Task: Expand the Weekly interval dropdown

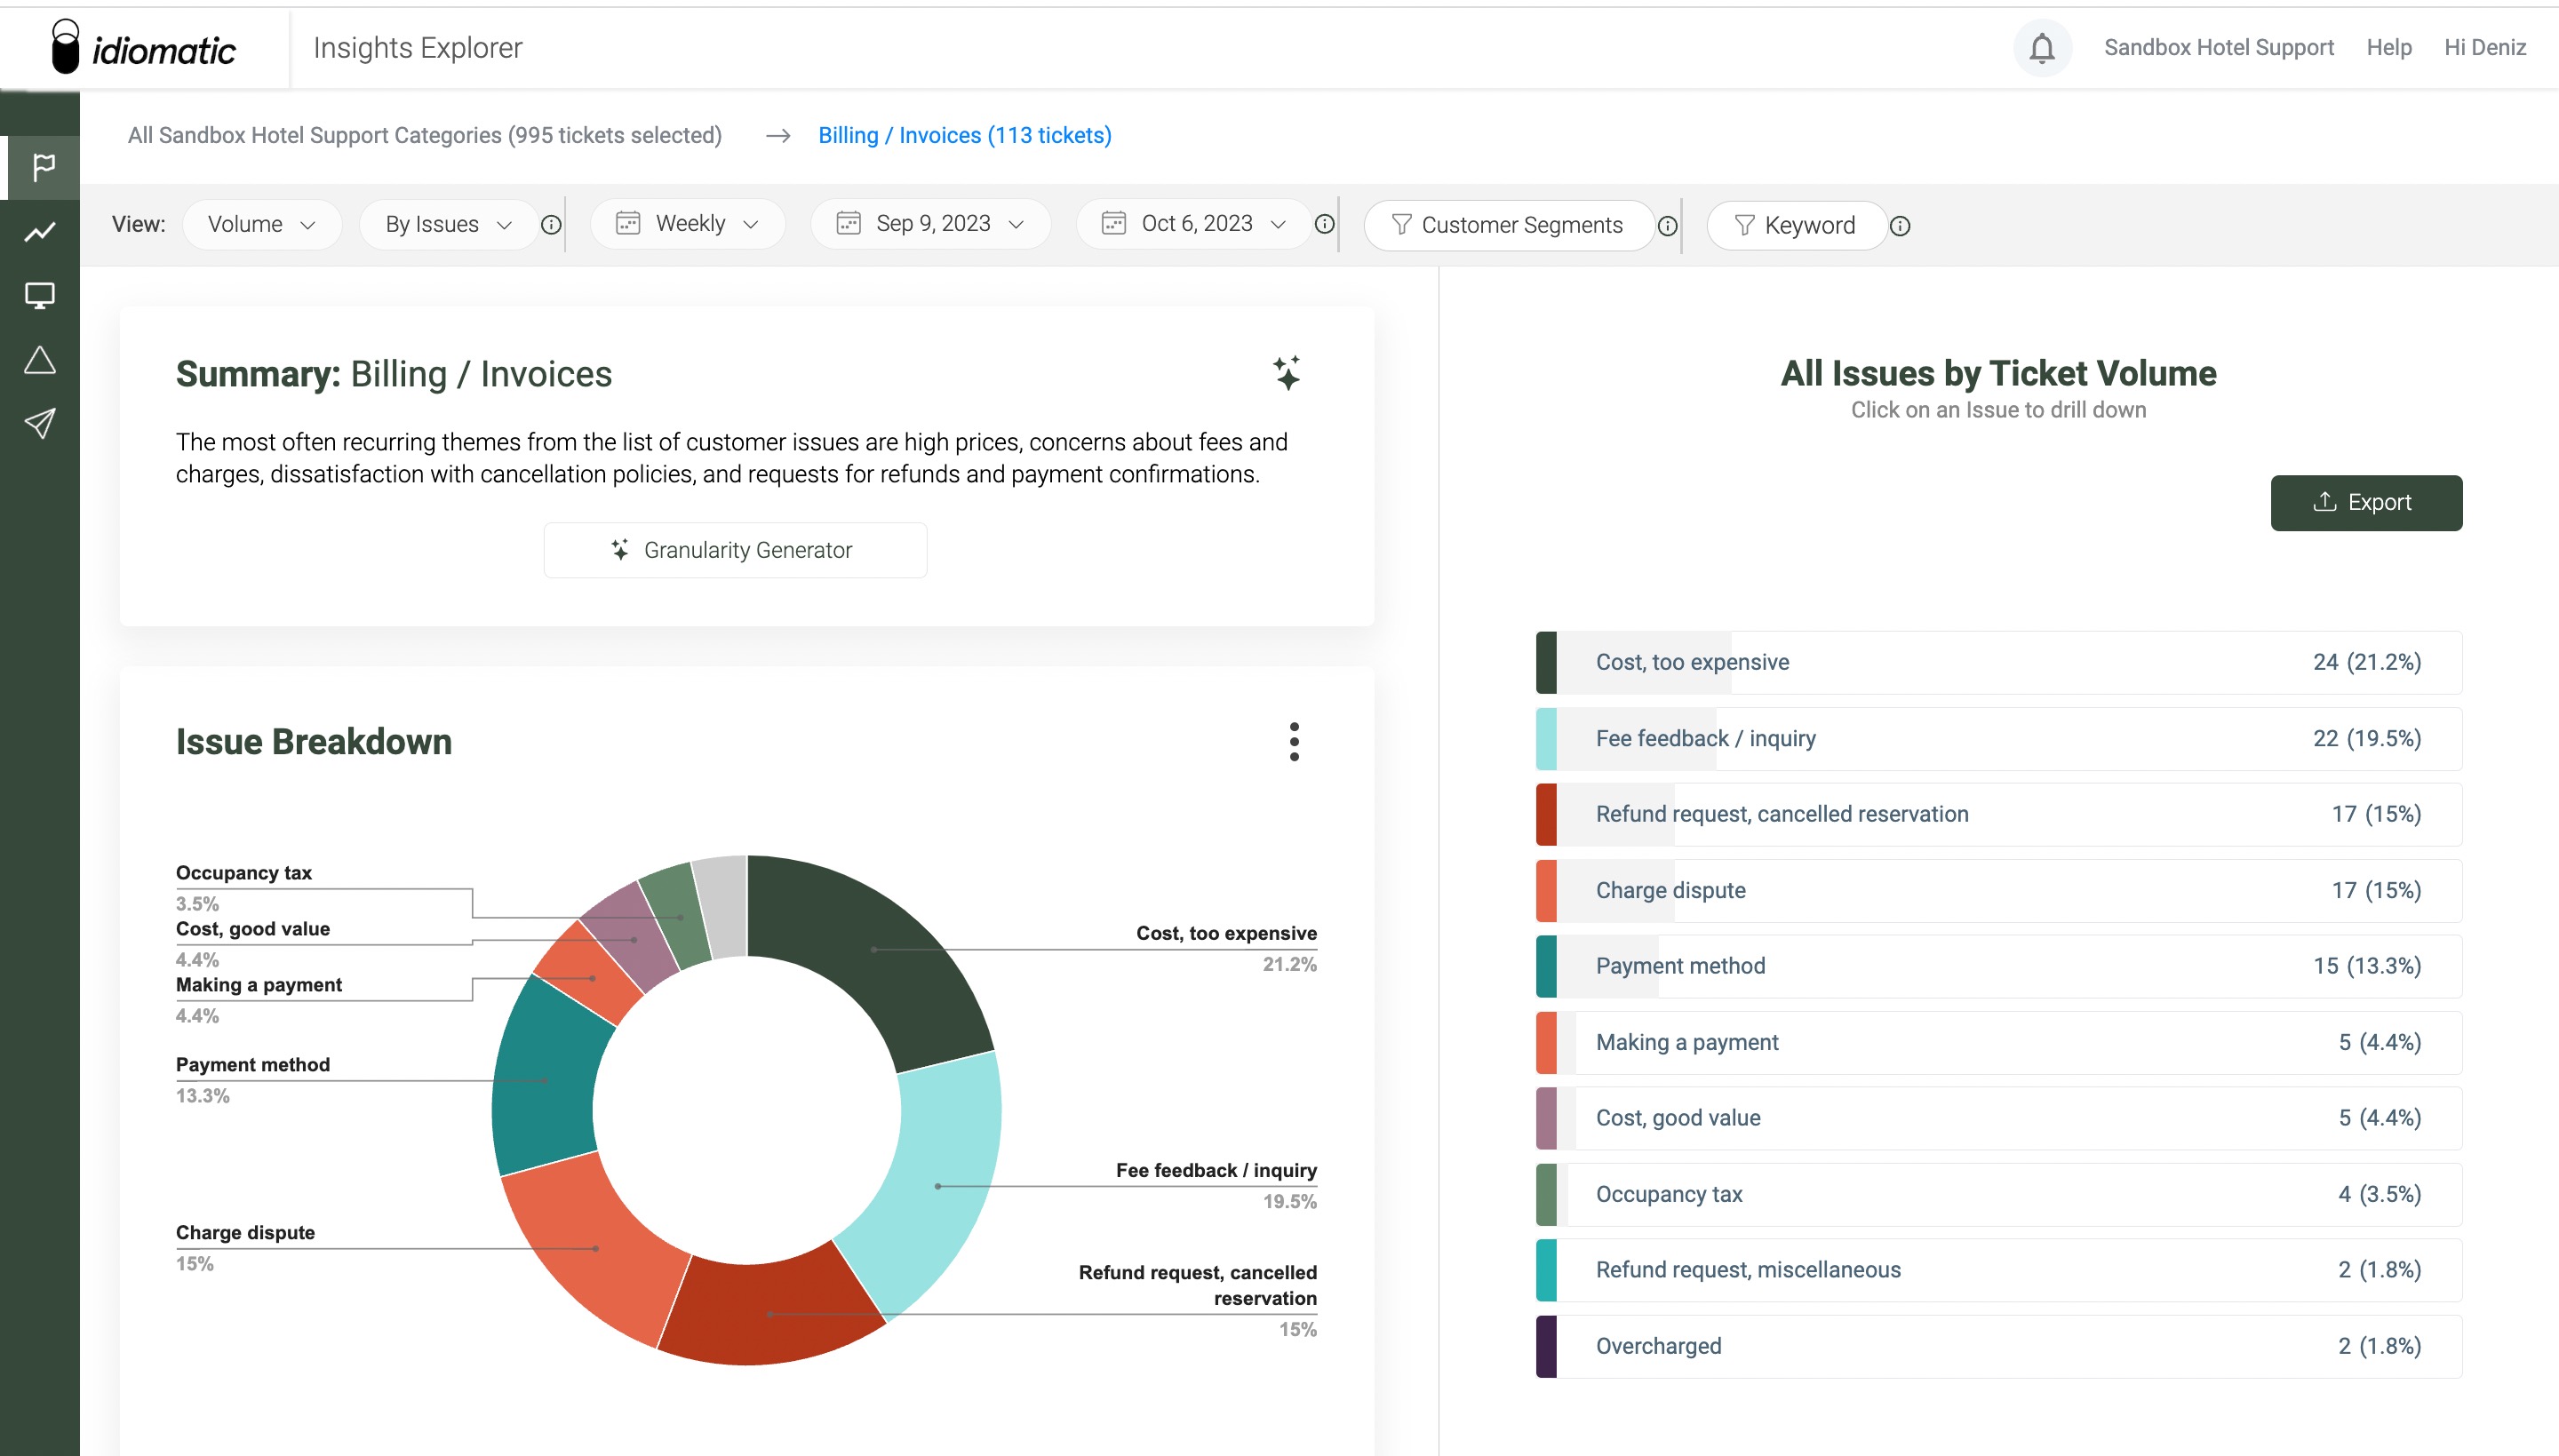Action: click(x=686, y=223)
